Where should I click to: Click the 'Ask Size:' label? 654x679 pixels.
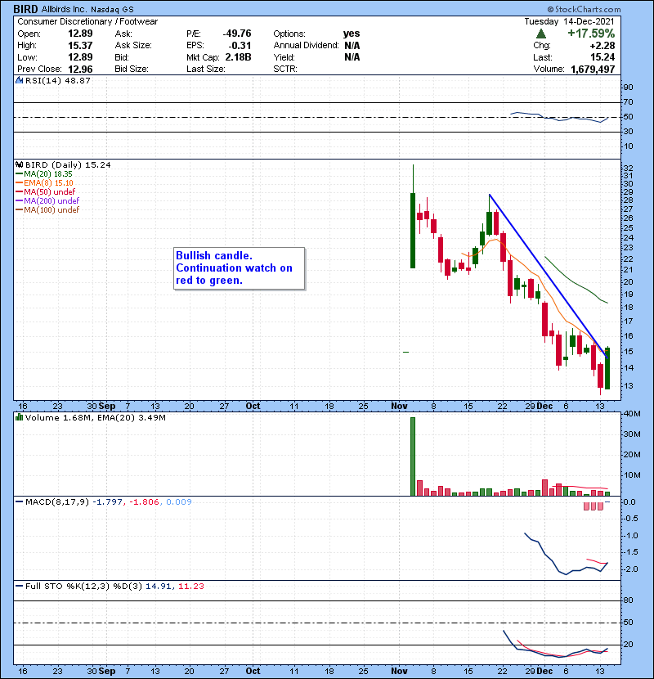(x=133, y=45)
